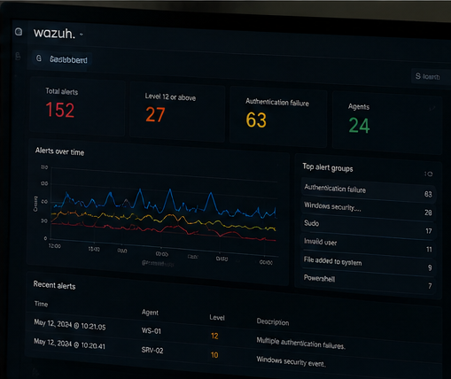Sort by the Level column header
Screen dimensions: 451x379
click(217, 317)
